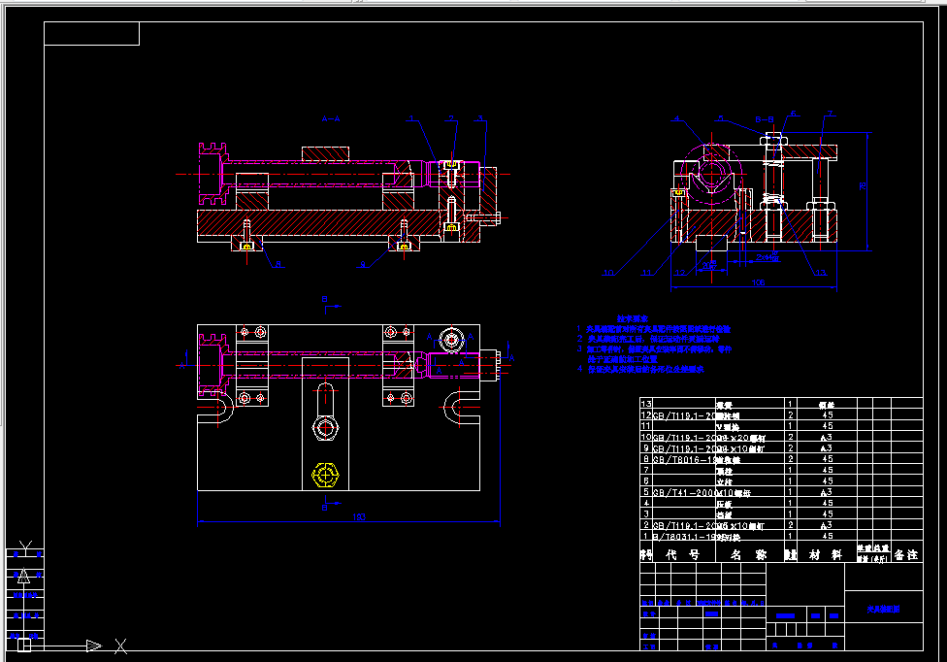Select technical requirement note line numbered 1
This screenshot has width=947, height=662.
click(653, 329)
